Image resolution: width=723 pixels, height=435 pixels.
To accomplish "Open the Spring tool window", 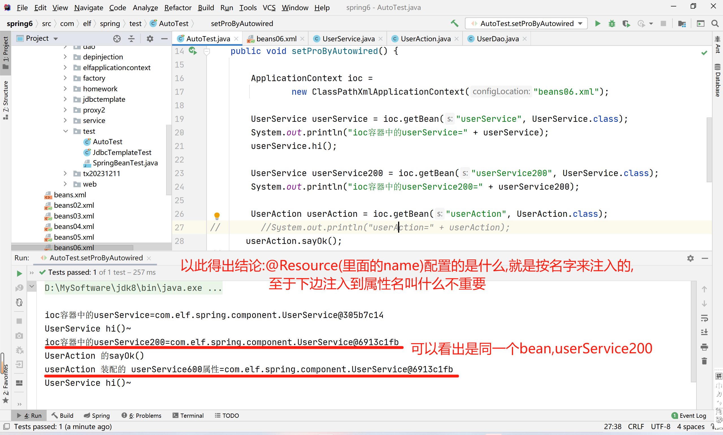I will (x=97, y=415).
